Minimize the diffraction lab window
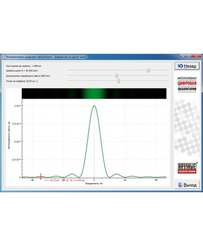 pos(183,56)
